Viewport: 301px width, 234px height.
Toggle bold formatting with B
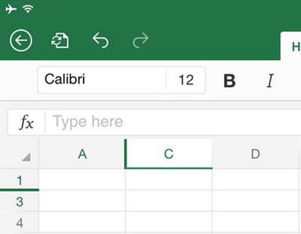[x=229, y=81]
